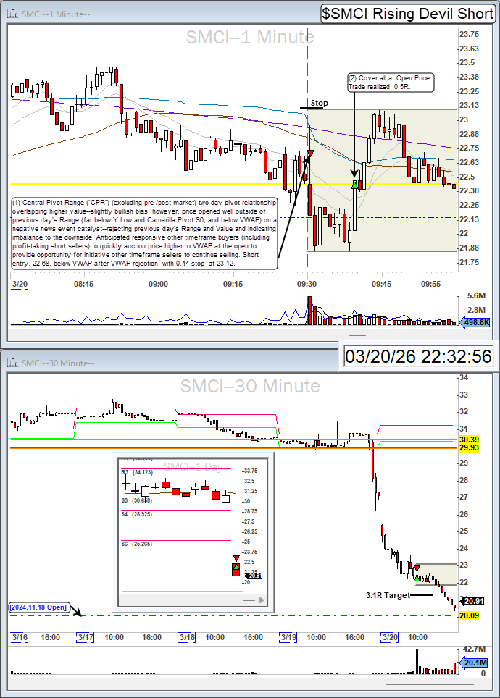Click the chart icon beside SMCI--30 Minute-- title
500x698 pixels.
(13, 363)
